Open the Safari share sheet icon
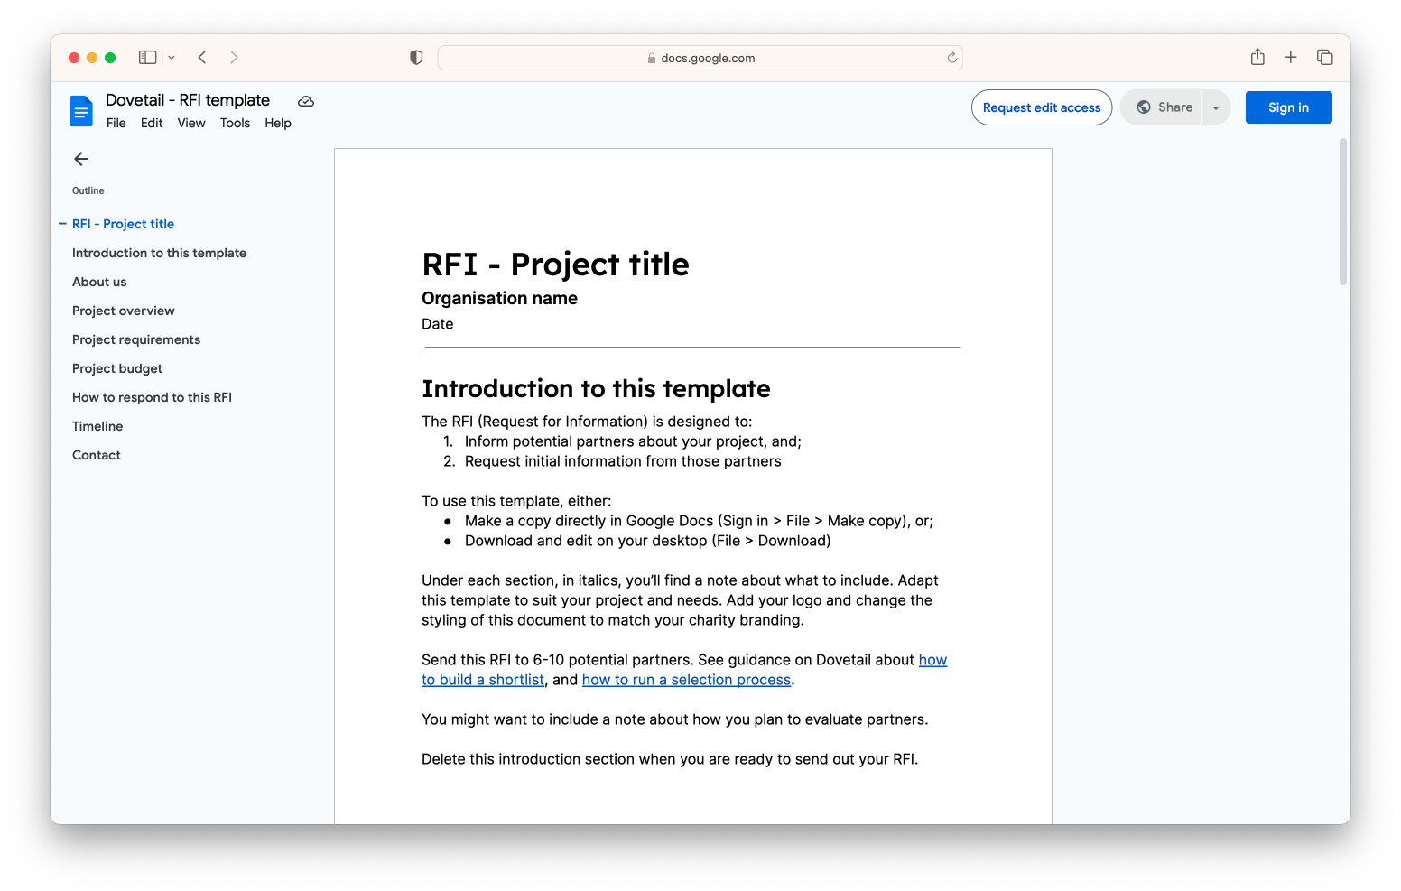This screenshot has height=891, width=1401. [1257, 57]
